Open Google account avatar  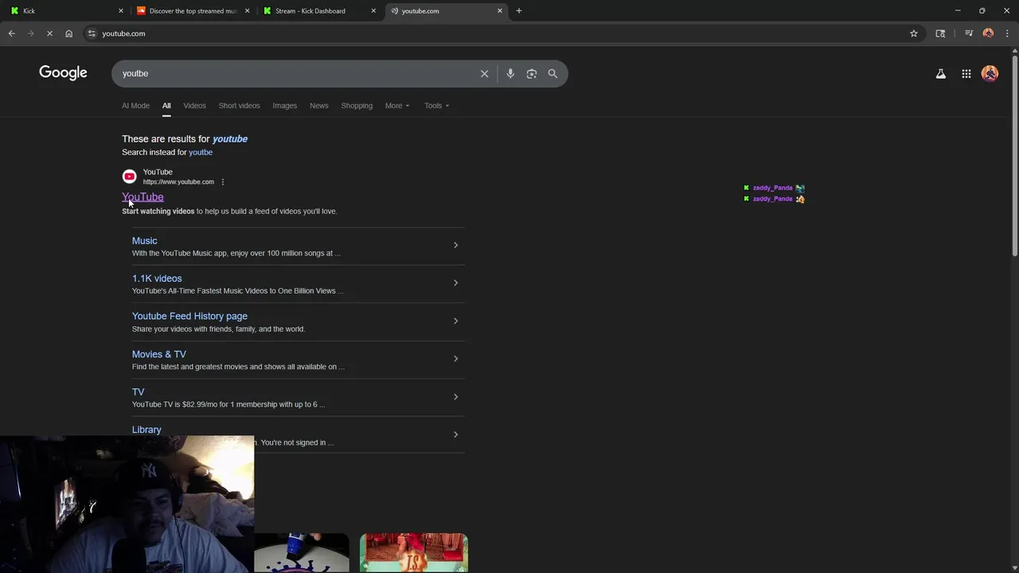pos(990,73)
